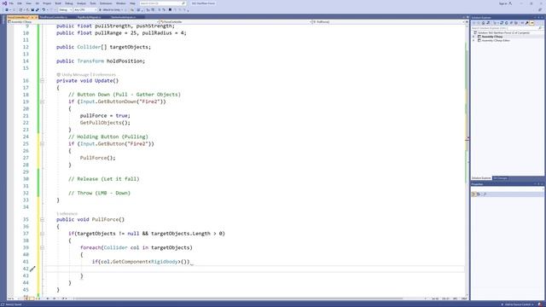Click the Attach to Unity button

111,9
